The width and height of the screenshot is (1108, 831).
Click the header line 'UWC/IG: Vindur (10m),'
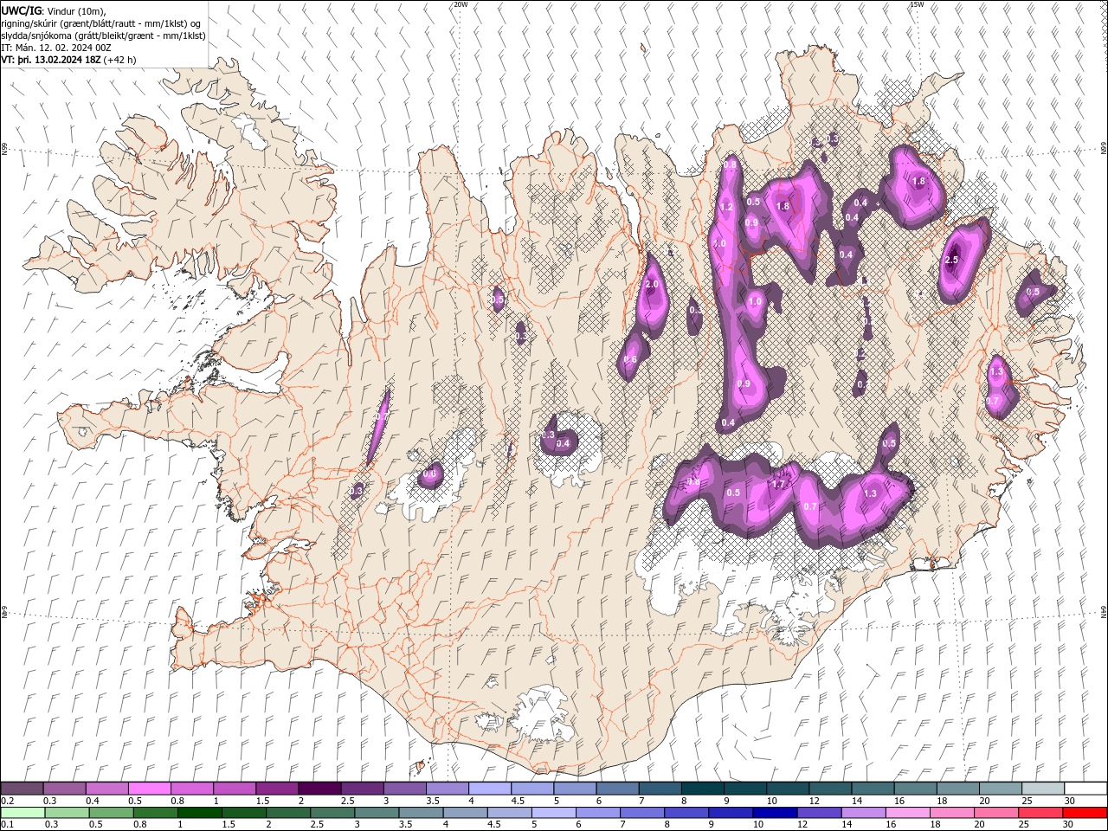(x=54, y=10)
